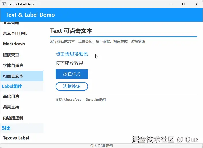This screenshot has height=148, width=203.
Task: Click the app icon in the title bar
Action: point(4,4)
